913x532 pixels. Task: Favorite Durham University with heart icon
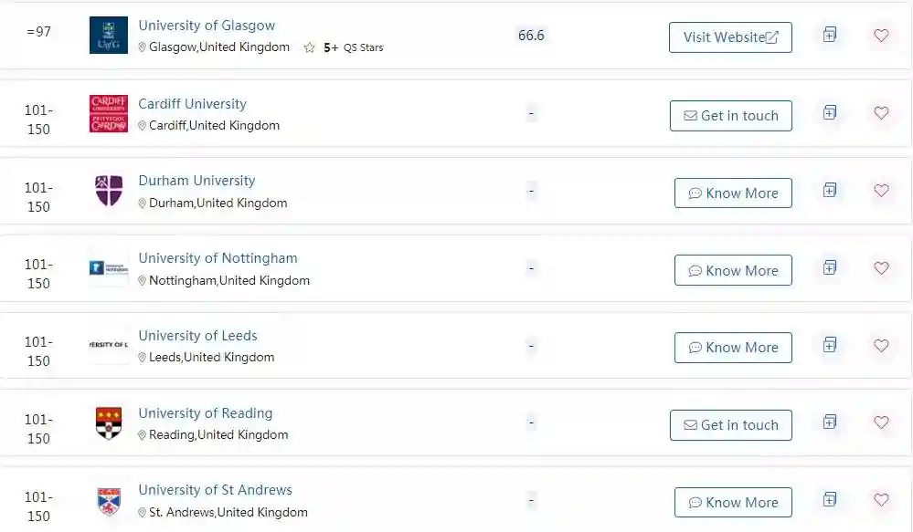[881, 191]
